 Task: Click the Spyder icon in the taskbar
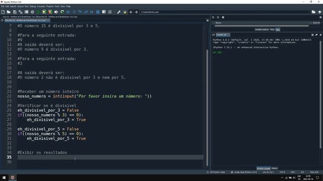(x=13, y=177)
